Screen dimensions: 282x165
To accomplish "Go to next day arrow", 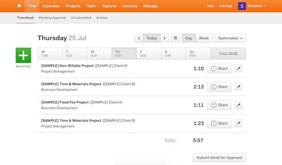I will tap(165, 38).
